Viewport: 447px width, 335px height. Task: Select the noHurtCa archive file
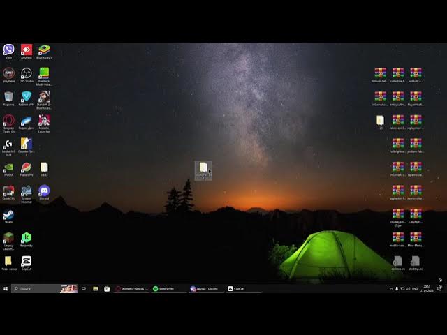click(416, 75)
